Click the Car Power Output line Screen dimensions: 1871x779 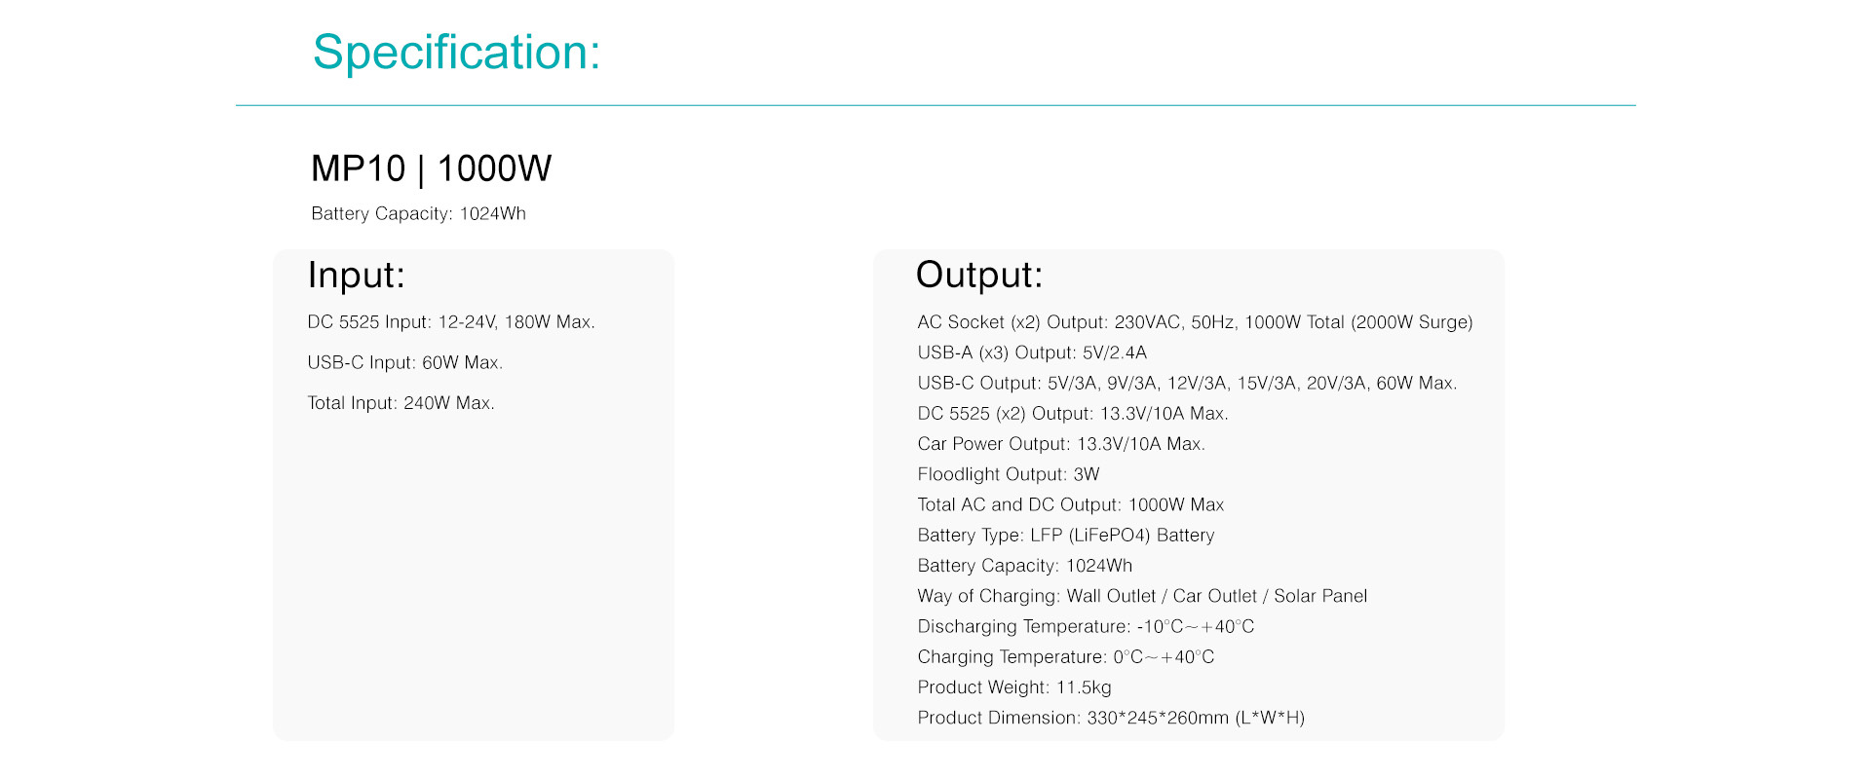point(1061,444)
